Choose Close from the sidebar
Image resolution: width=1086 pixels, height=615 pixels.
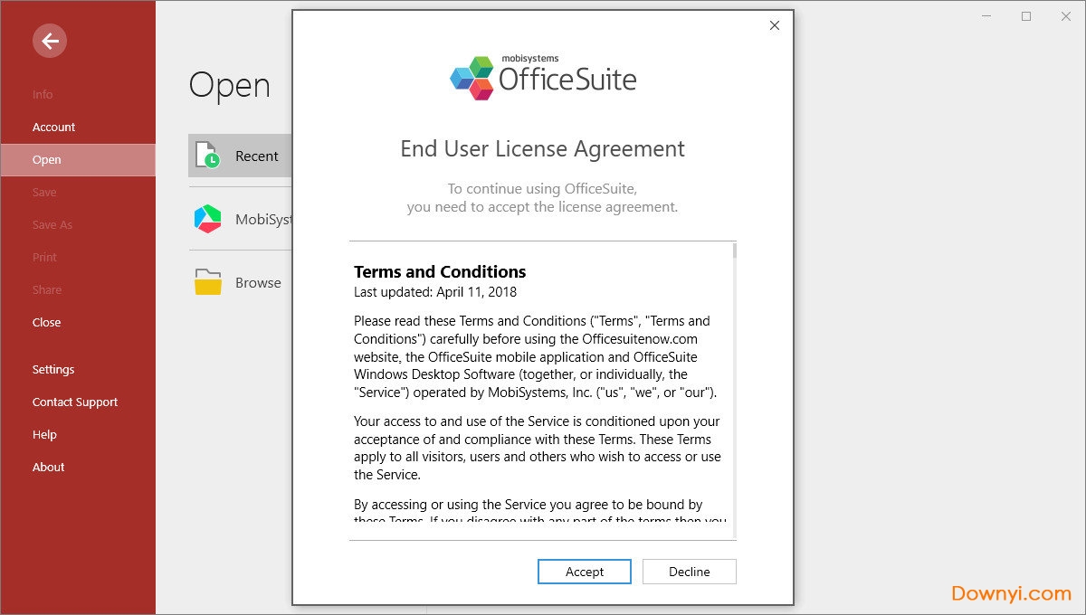coord(46,322)
